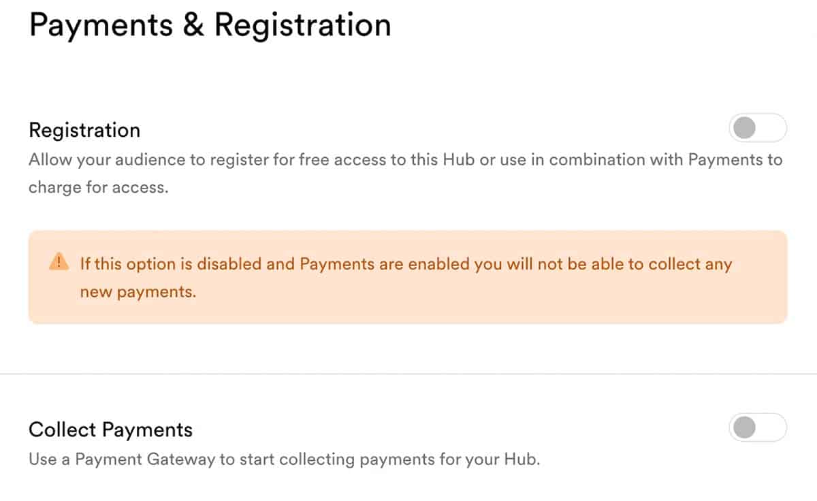
Task: Click the 'charge for access.' text line
Action: (x=98, y=187)
